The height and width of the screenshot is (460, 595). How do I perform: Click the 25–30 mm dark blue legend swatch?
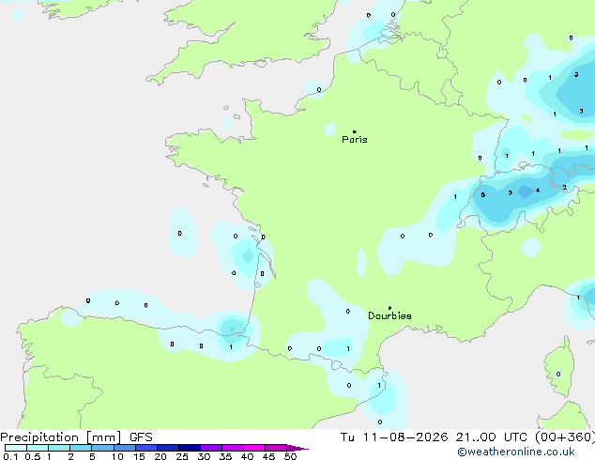(x=190, y=448)
